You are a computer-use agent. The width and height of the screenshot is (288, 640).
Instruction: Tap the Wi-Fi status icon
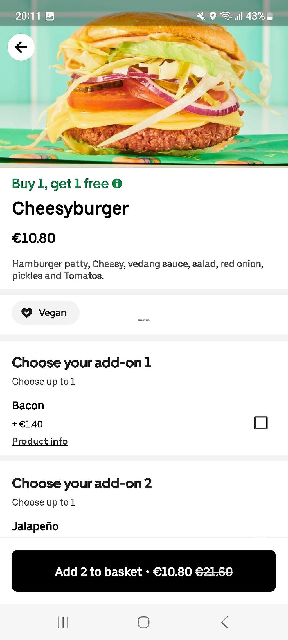pos(226,16)
